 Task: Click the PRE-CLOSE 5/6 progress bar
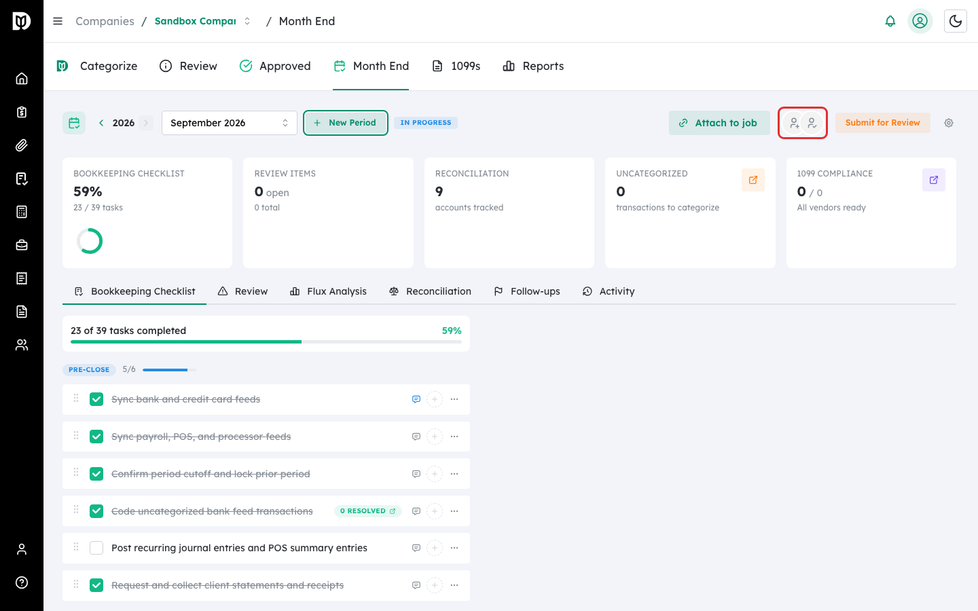click(170, 370)
